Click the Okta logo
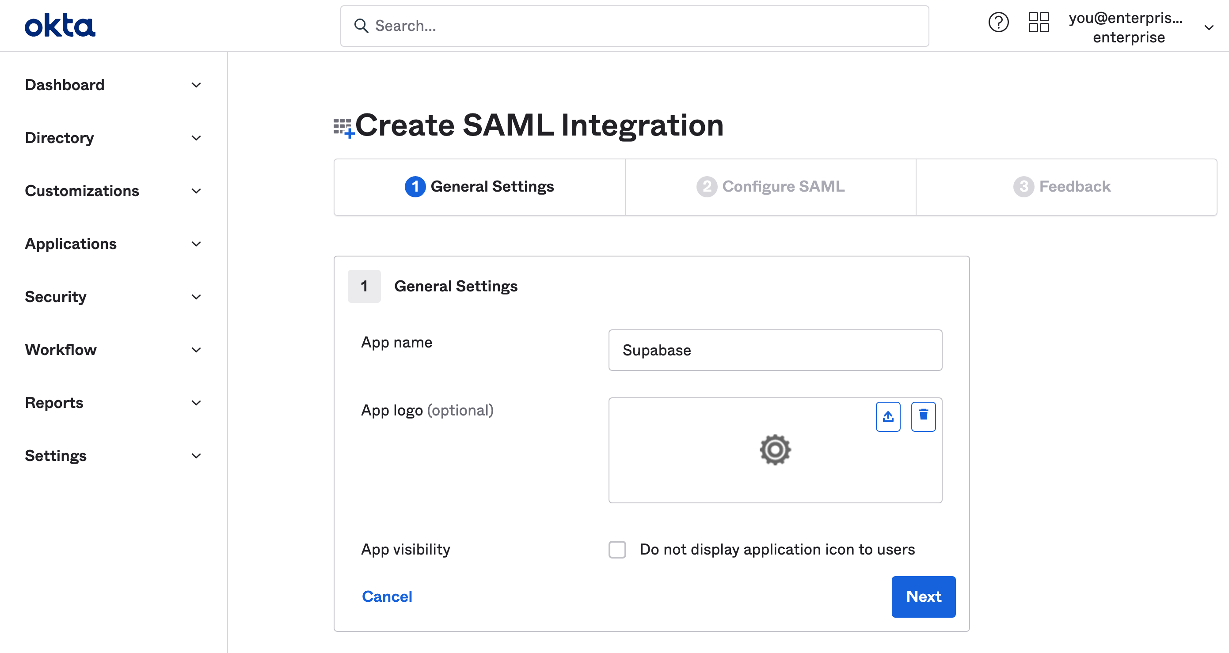The width and height of the screenshot is (1229, 653). point(60,25)
